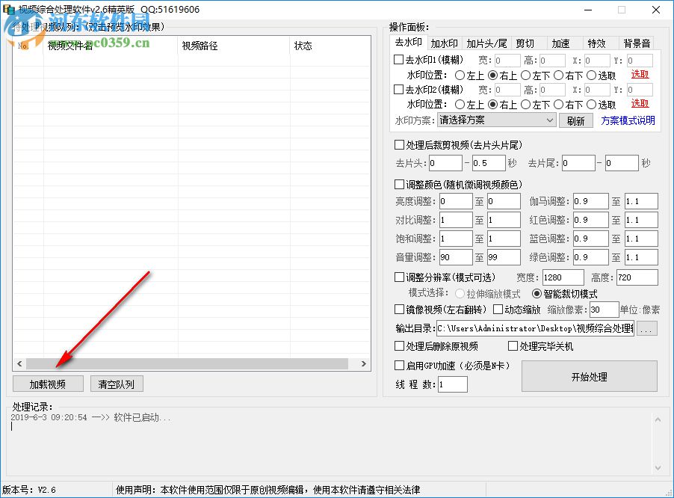Click the first red 选取 selection link
The height and width of the screenshot is (498, 674).
[x=640, y=75]
